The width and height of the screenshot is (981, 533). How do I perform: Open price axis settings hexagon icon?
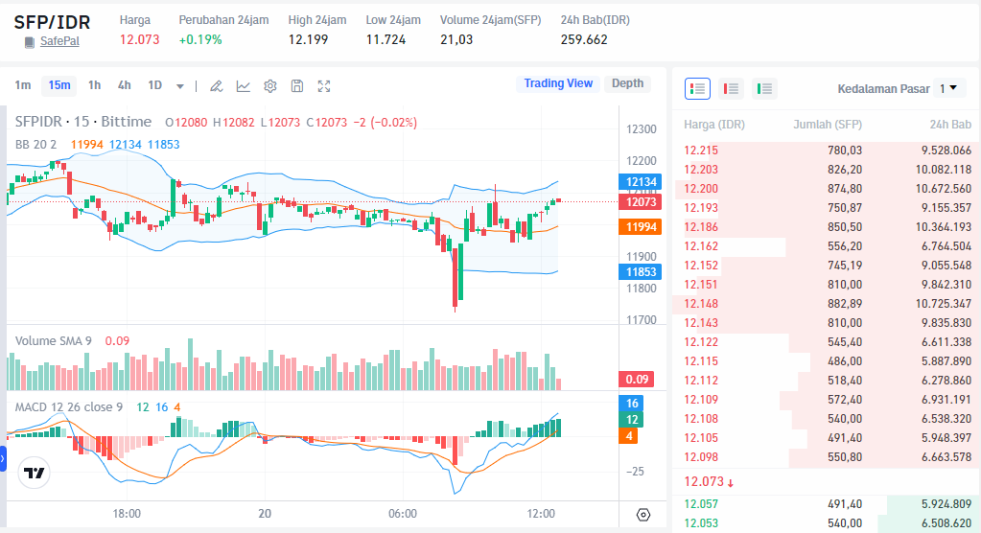(x=643, y=515)
